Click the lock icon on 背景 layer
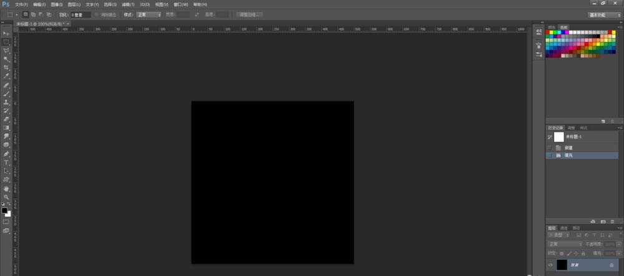Image resolution: width=624 pixels, height=276 pixels. [611, 265]
